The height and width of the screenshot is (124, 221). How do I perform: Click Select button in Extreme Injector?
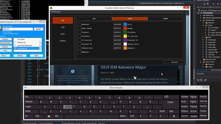coord(38,29)
